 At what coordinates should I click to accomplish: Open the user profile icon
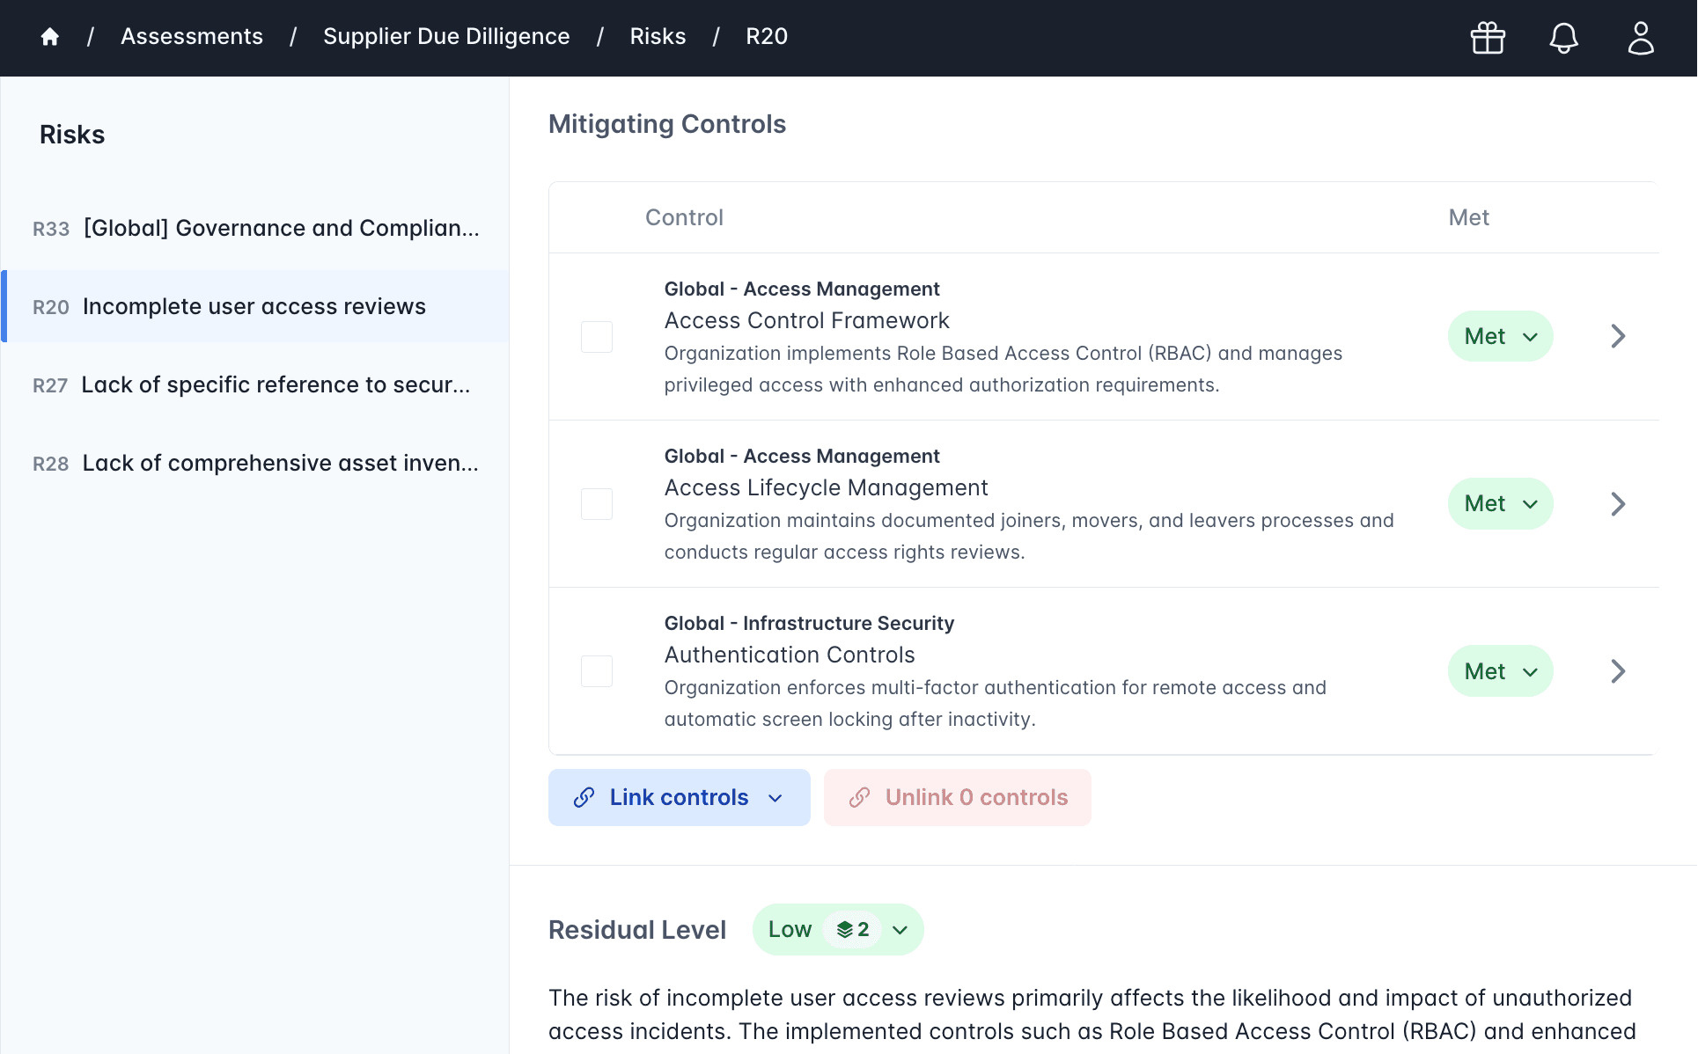click(1640, 38)
